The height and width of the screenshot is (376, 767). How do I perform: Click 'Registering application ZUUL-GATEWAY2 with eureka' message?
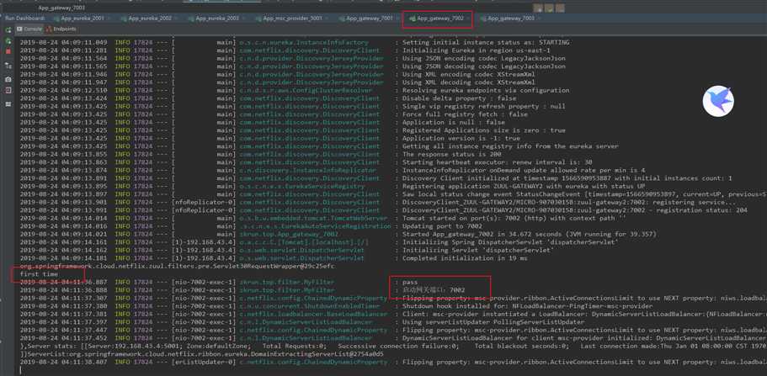(x=524, y=186)
